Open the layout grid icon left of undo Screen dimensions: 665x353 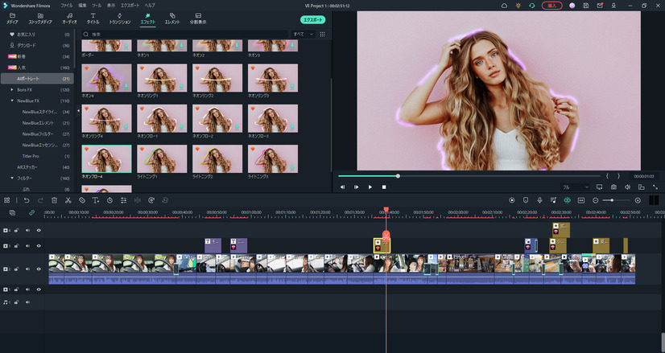point(7,200)
